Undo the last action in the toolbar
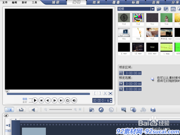This screenshot has height=135, width=180. pyautogui.click(x=101, y=110)
